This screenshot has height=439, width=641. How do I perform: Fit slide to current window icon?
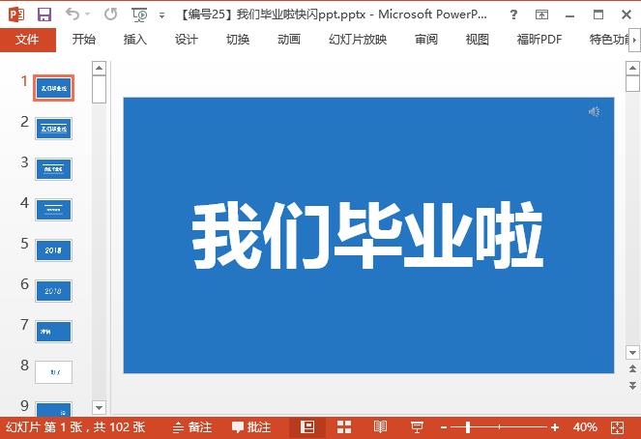619,426
